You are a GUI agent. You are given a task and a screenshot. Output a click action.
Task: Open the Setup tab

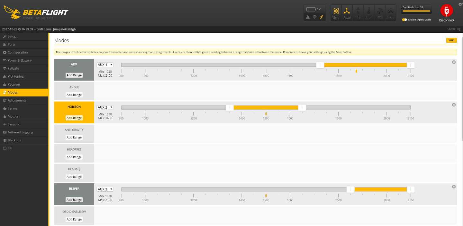pos(24,37)
